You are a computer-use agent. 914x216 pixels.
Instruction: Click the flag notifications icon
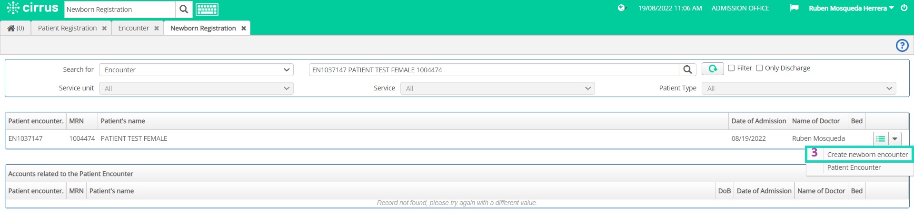[x=794, y=8]
